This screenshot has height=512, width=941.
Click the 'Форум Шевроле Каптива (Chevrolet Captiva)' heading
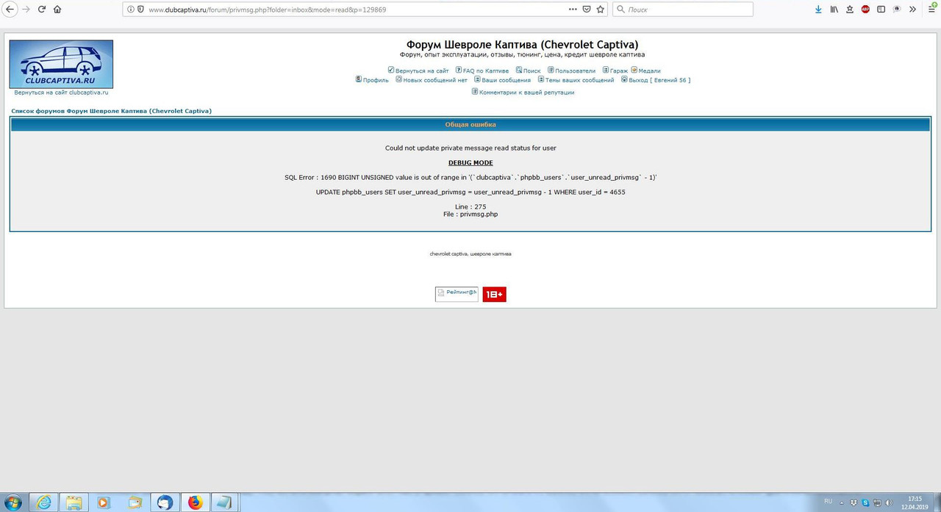click(x=522, y=45)
